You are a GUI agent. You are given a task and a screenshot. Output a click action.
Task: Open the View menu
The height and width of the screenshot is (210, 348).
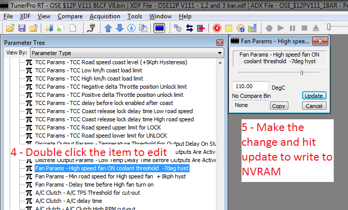coord(44,16)
